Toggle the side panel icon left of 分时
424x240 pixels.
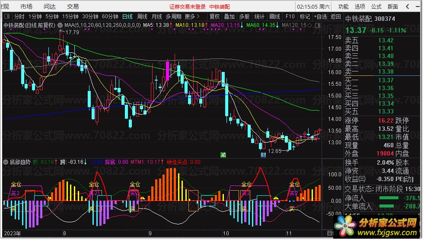tap(7, 16)
